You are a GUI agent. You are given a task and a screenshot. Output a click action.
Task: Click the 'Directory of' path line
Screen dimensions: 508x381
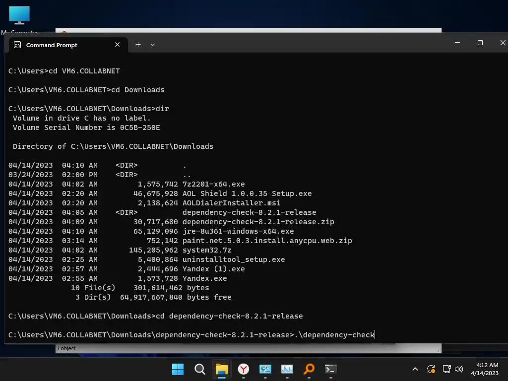(113, 146)
